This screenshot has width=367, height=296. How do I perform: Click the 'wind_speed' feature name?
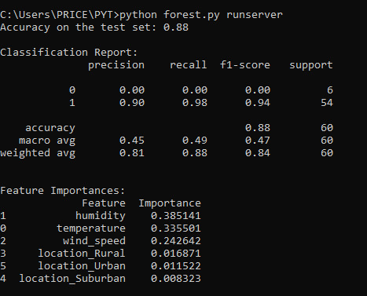pyautogui.click(x=94, y=241)
